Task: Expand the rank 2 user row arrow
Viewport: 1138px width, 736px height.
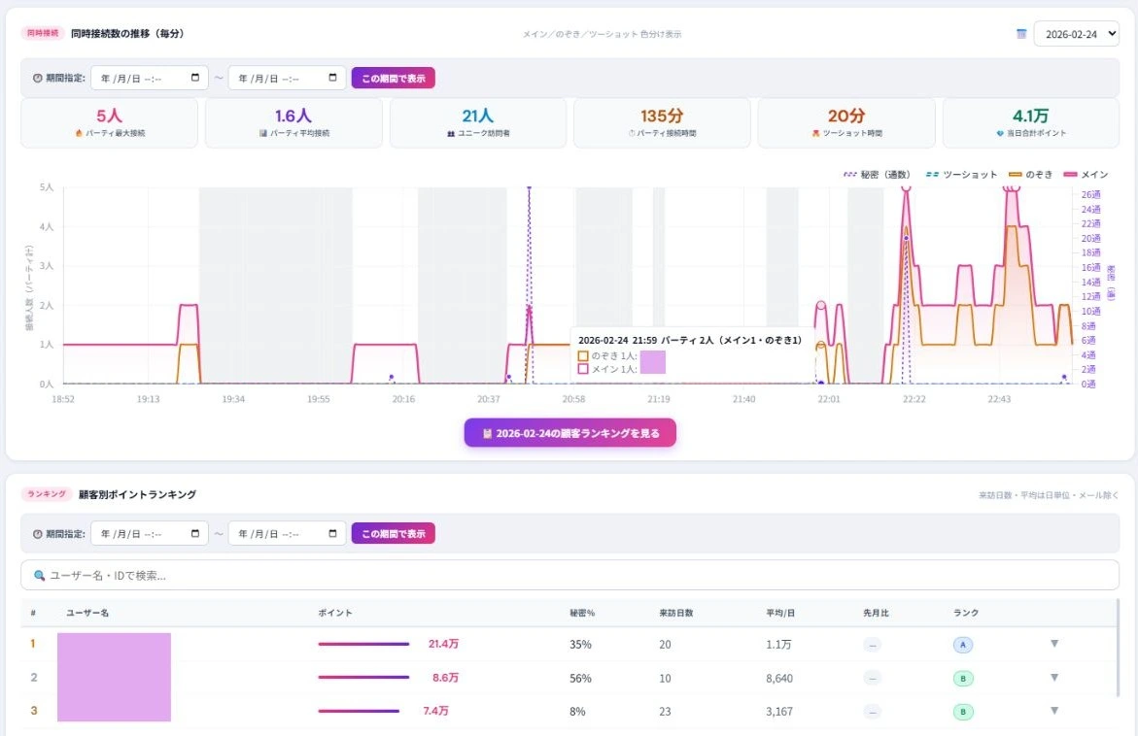Action: coord(1053,678)
